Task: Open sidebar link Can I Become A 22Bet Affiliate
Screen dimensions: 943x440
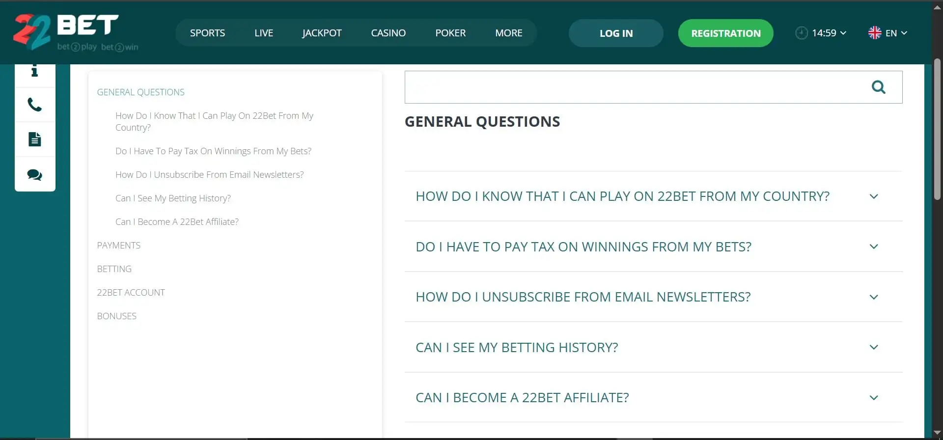Action: click(x=177, y=222)
